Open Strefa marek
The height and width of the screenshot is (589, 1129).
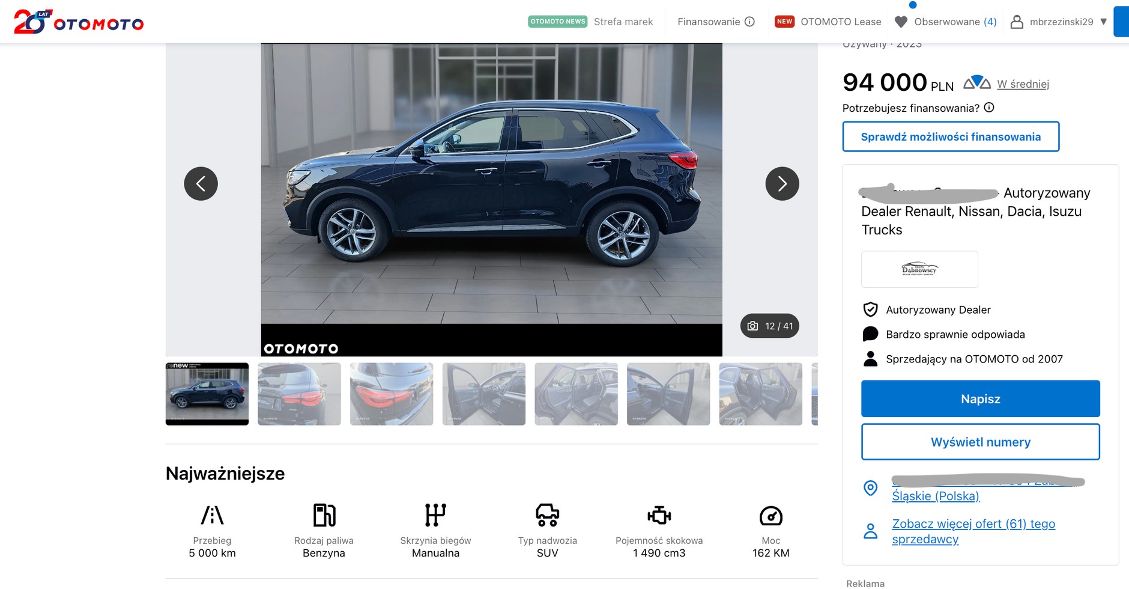(623, 22)
